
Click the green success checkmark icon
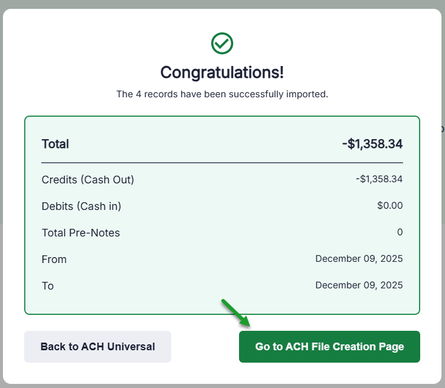coord(222,43)
